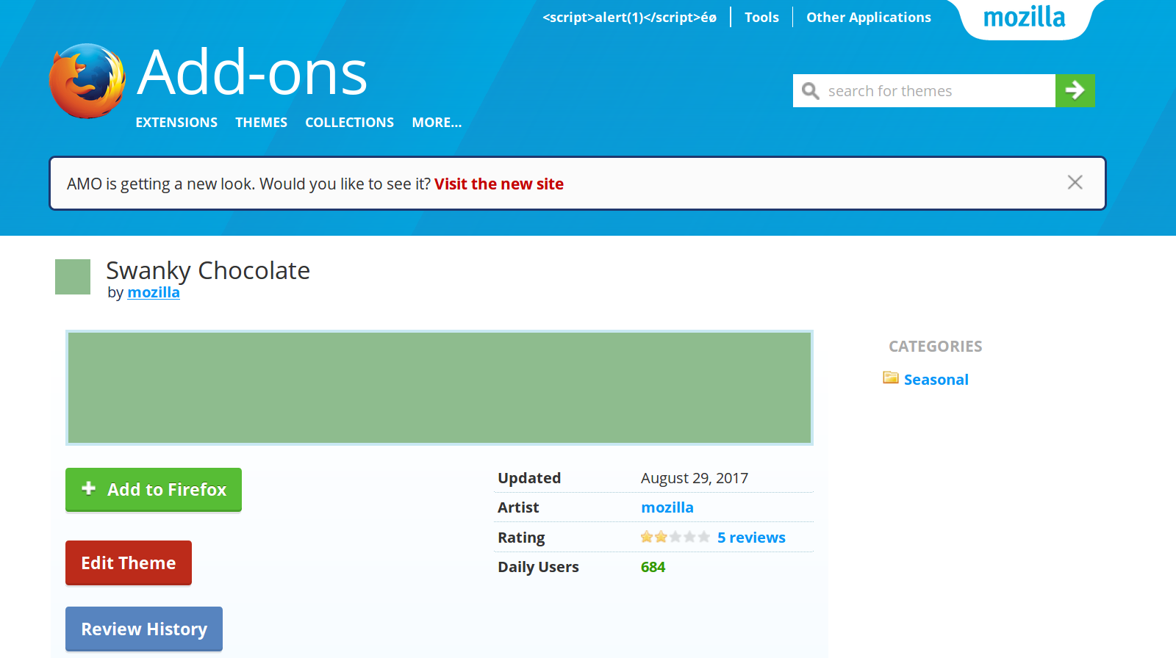This screenshot has width=1176, height=658.
Task: Click the Edit Theme button
Action: coord(129,563)
